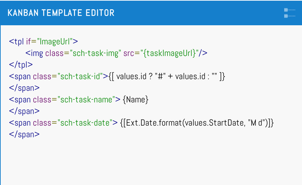Image resolution: width=302 pixels, height=185 pixels.
Task: Click the {taskImageUrl} src value
Action: 170,53
